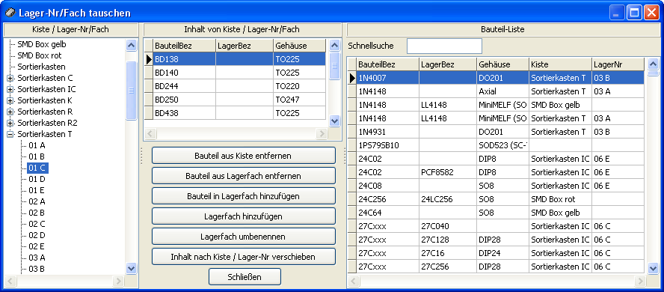This screenshot has width=664, height=292.
Task: Expand the Sortierkasten R2 tree node
Action: click(x=10, y=123)
